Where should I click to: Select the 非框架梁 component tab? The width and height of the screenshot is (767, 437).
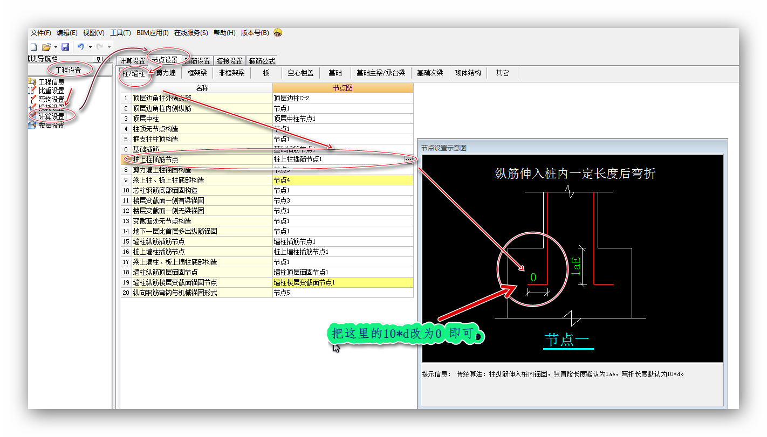pyautogui.click(x=231, y=73)
